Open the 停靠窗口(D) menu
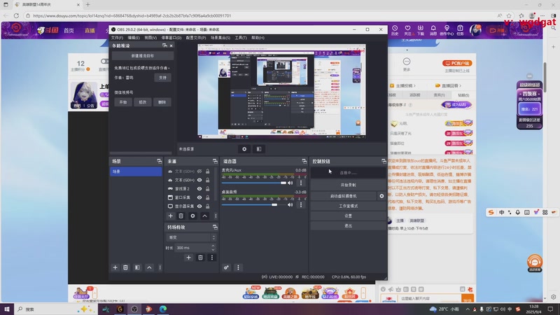 coord(171,38)
